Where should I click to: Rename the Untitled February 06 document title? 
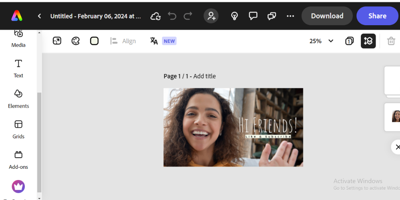point(96,16)
